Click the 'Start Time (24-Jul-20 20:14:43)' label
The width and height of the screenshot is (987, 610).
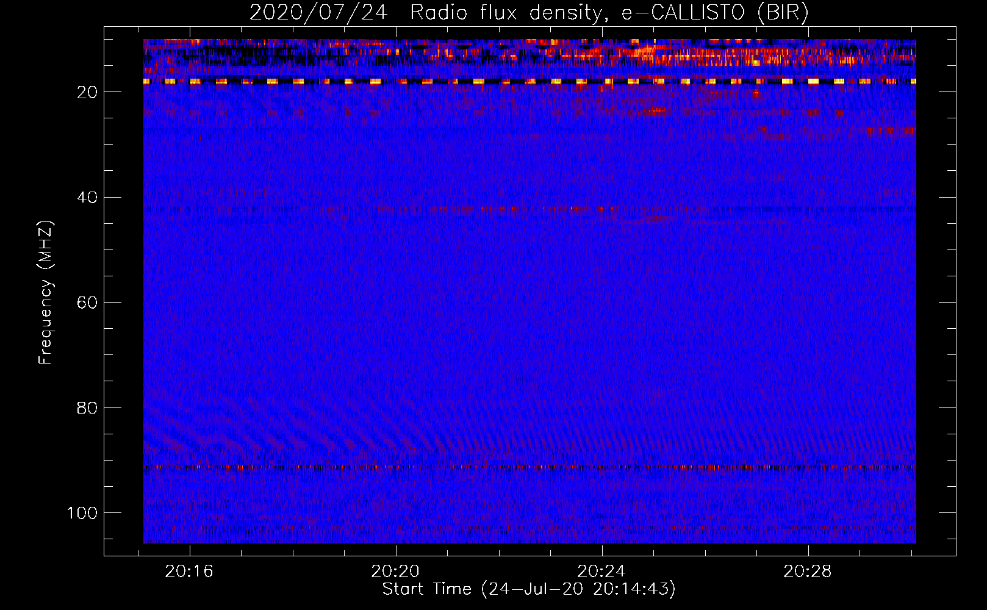pos(529,589)
